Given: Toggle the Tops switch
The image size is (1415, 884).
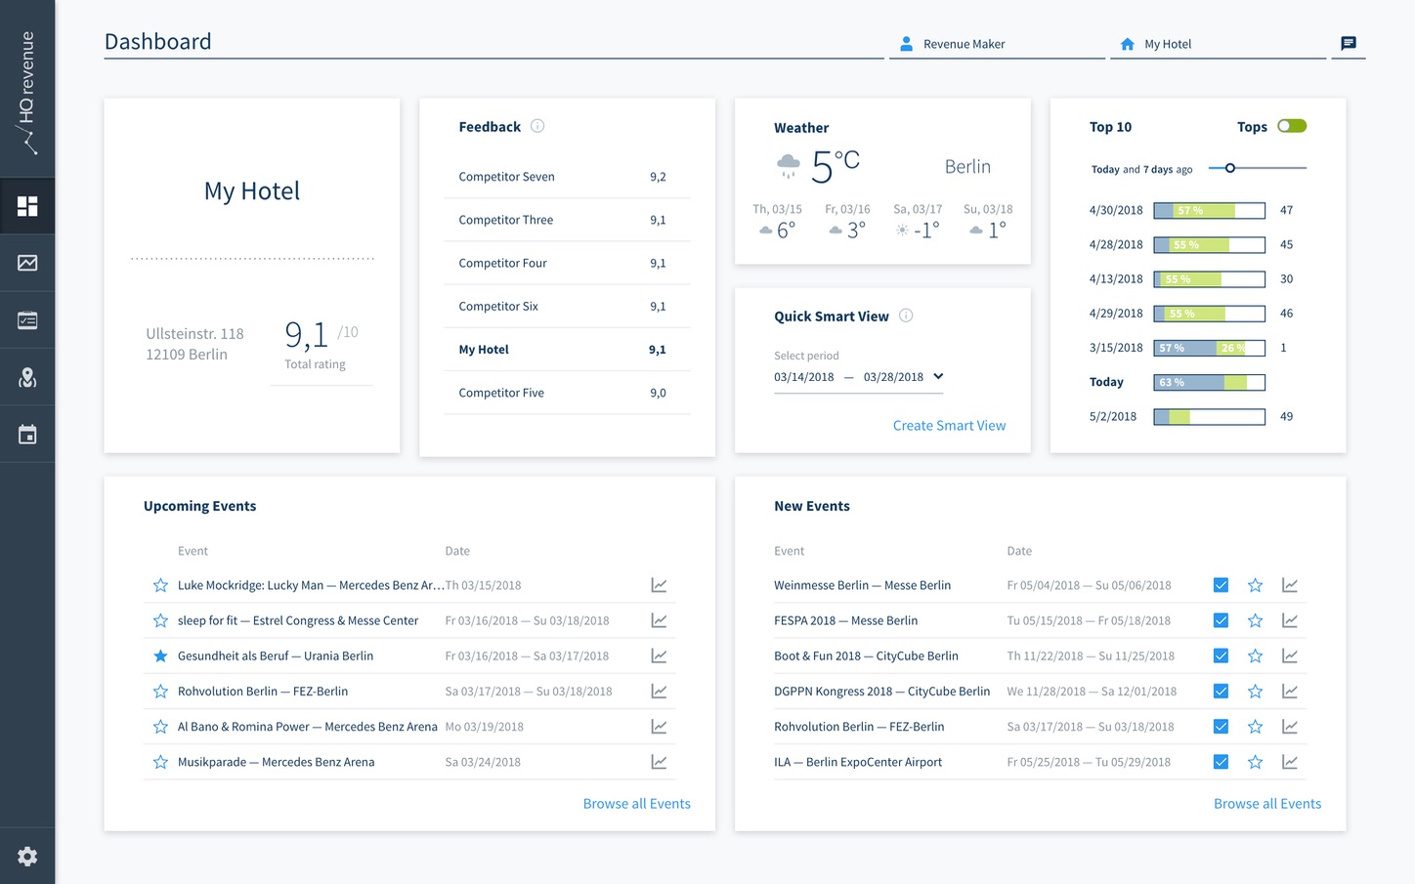Looking at the screenshot, I should 1291,126.
